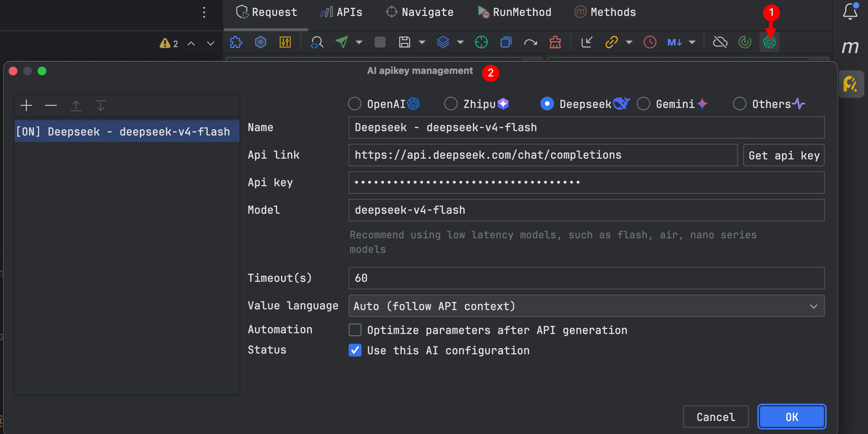Click the yellow chain link icon
Image resolution: width=868 pixels, height=434 pixels.
coord(611,42)
